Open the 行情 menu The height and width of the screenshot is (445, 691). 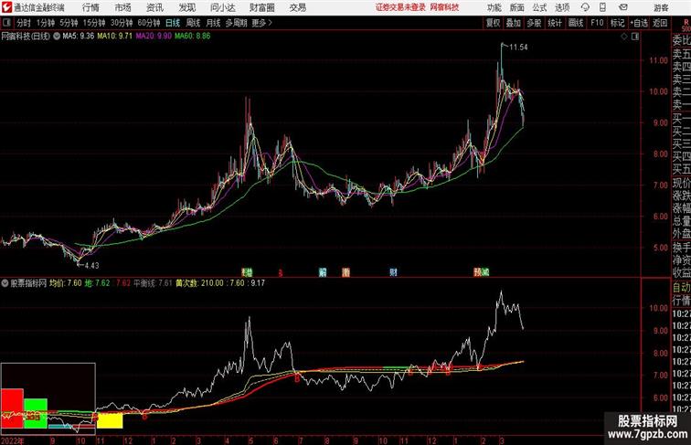coord(90,7)
